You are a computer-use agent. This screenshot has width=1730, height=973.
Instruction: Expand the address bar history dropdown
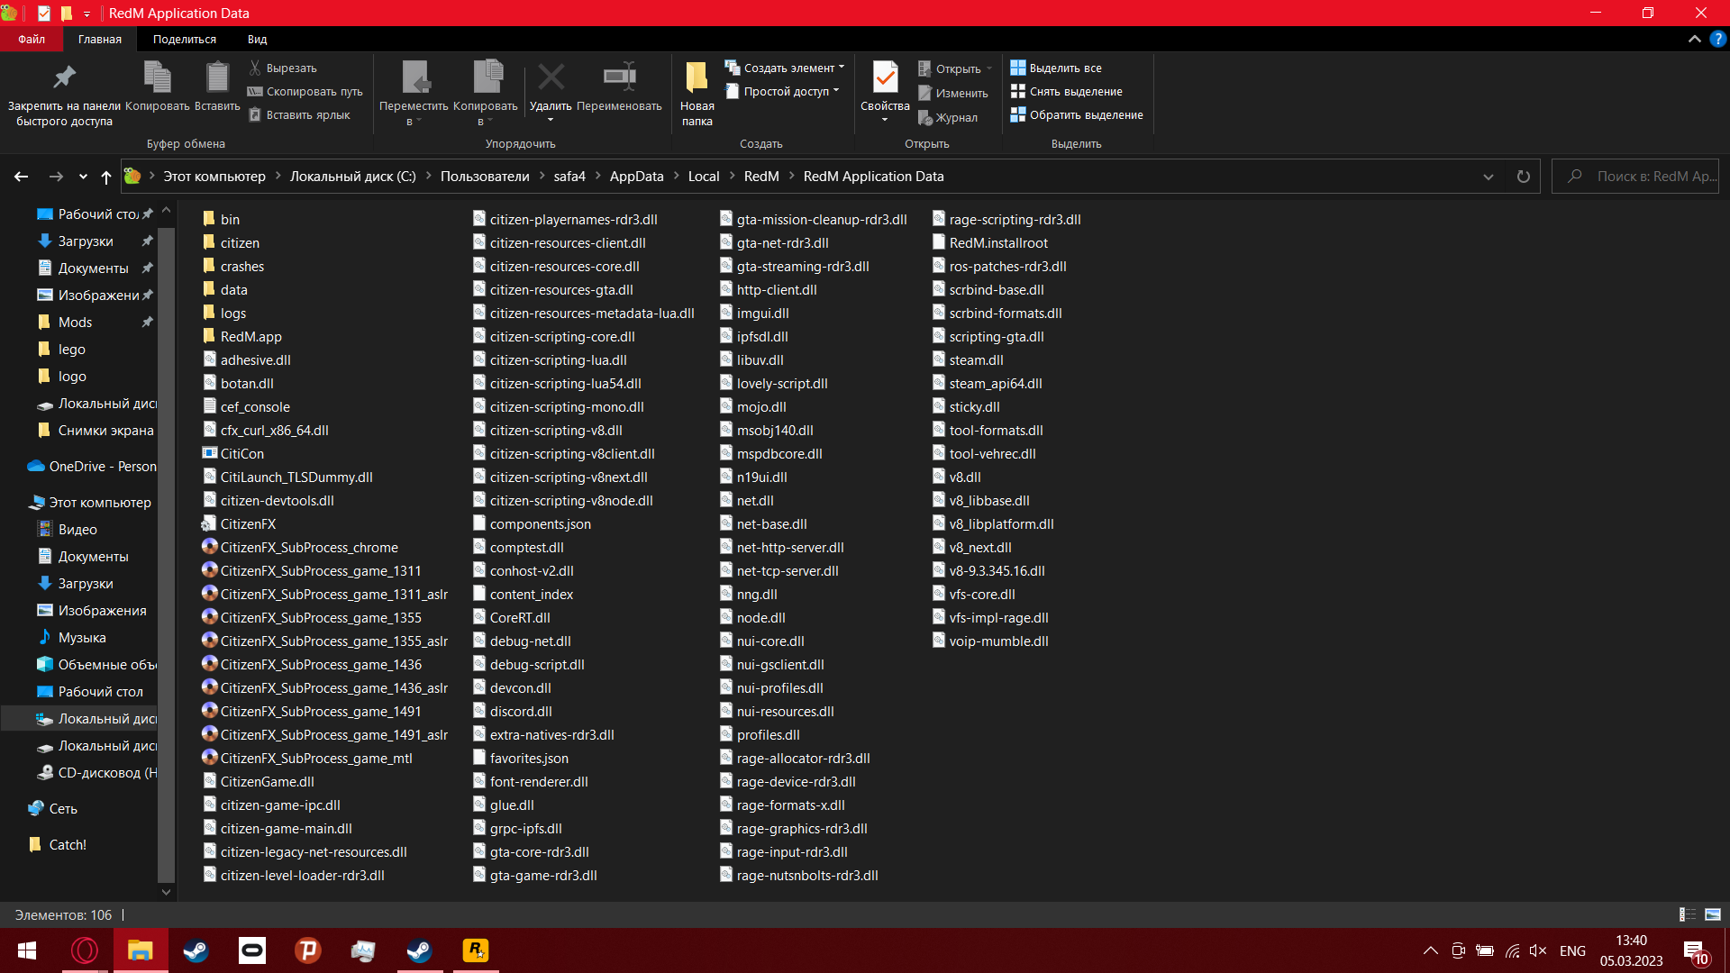pyautogui.click(x=1489, y=177)
